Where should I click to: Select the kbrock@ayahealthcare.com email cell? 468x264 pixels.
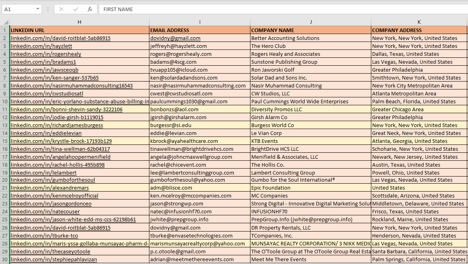click(x=200, y=141)
